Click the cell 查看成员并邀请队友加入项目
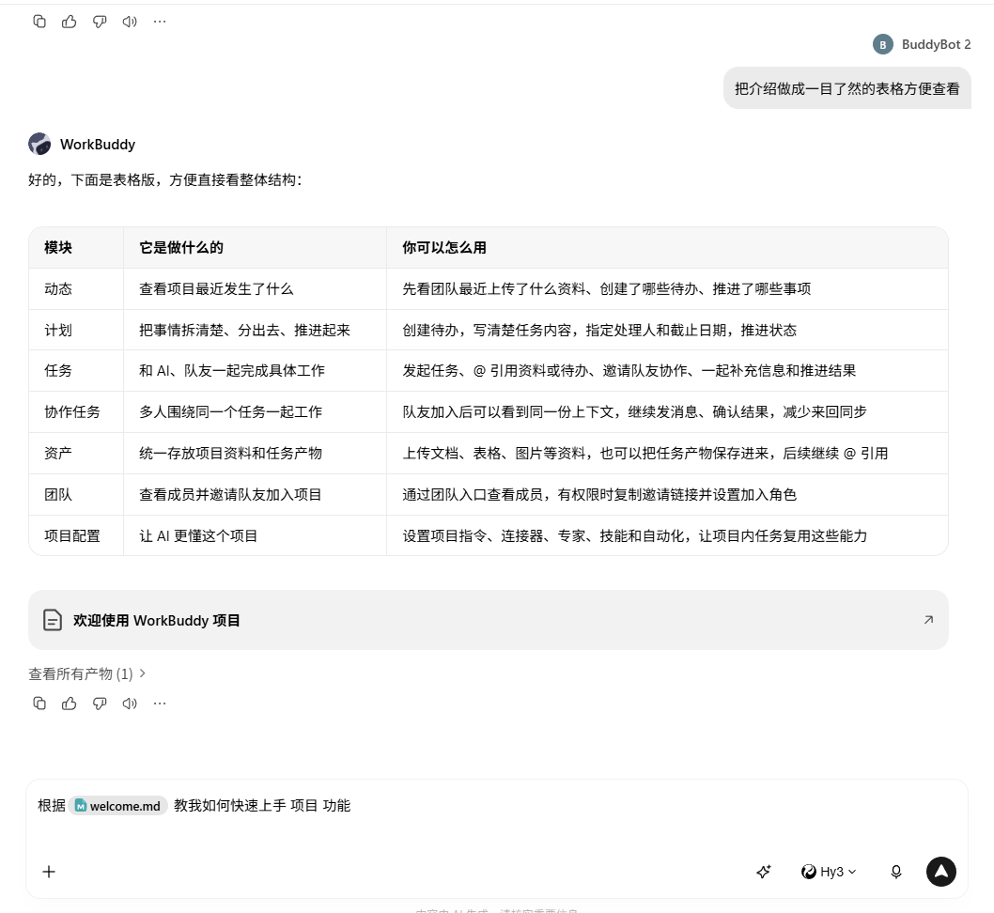This screenshot has height=913, width=994. click(255, 494)
